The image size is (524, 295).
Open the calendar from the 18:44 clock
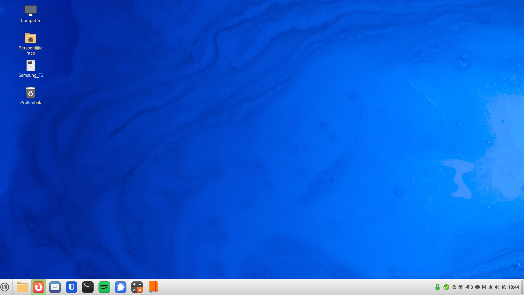514,287
